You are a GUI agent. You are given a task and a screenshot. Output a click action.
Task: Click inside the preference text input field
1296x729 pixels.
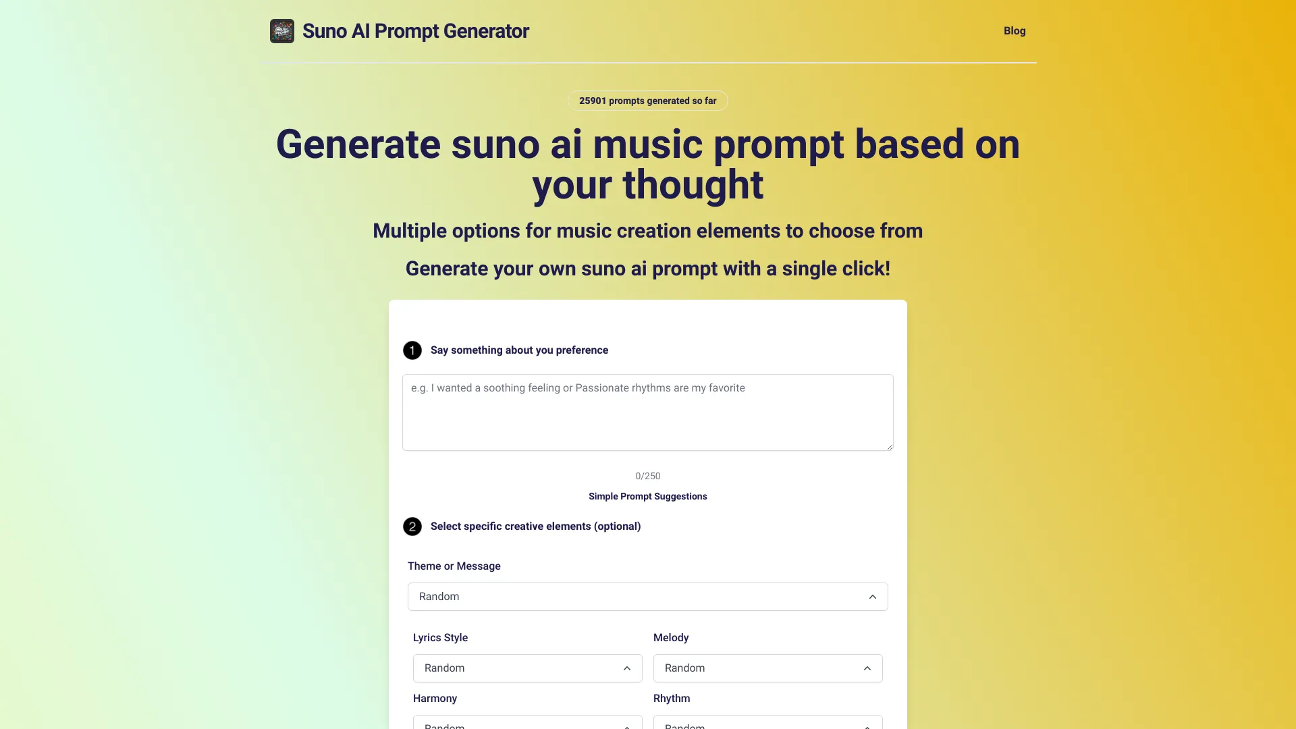(x=648, y=412)
